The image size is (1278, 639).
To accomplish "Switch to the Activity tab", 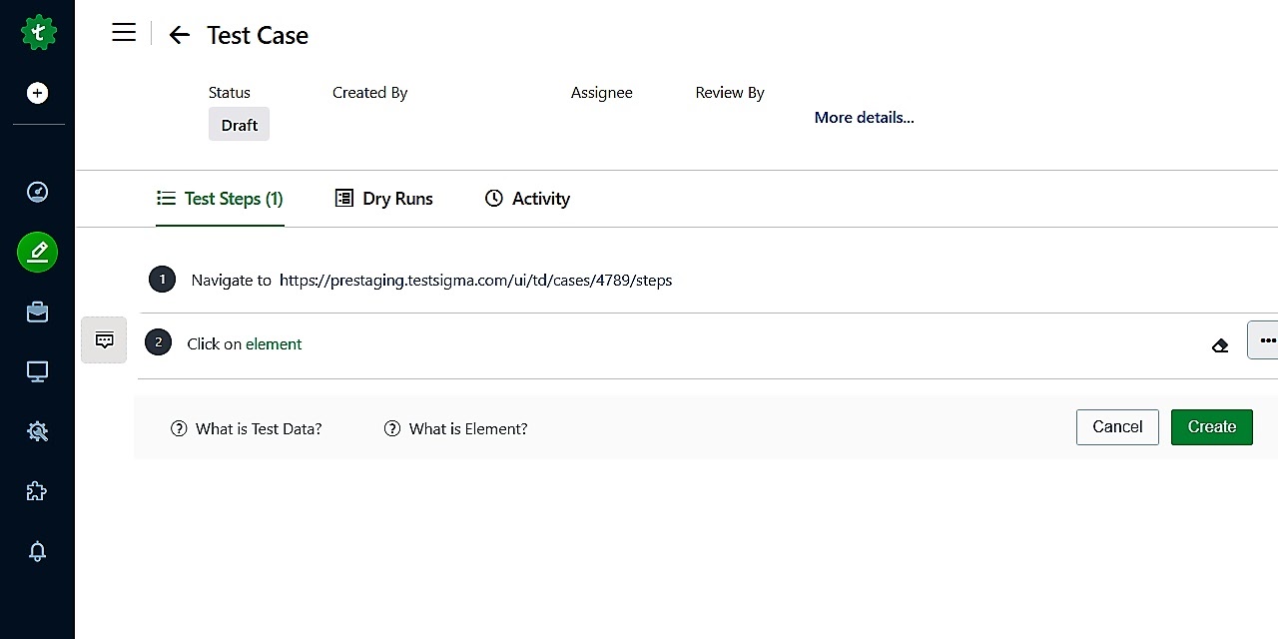I will pos(527,199).
